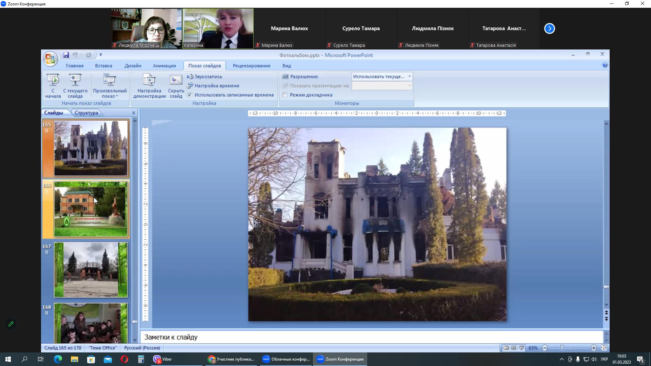Click 'С текущего слайда' slideshow icon

click(x=75, y=80)
